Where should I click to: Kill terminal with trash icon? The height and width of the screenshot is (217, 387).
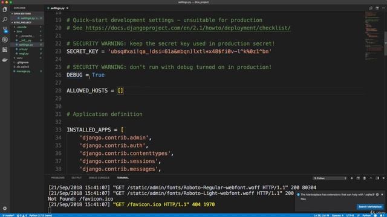[364, 178]
